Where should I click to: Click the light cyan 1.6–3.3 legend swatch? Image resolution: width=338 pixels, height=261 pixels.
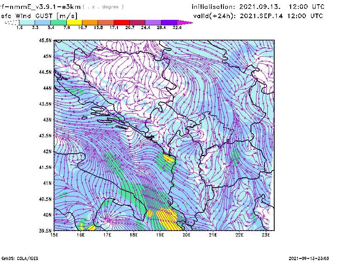tap(27, 22)
